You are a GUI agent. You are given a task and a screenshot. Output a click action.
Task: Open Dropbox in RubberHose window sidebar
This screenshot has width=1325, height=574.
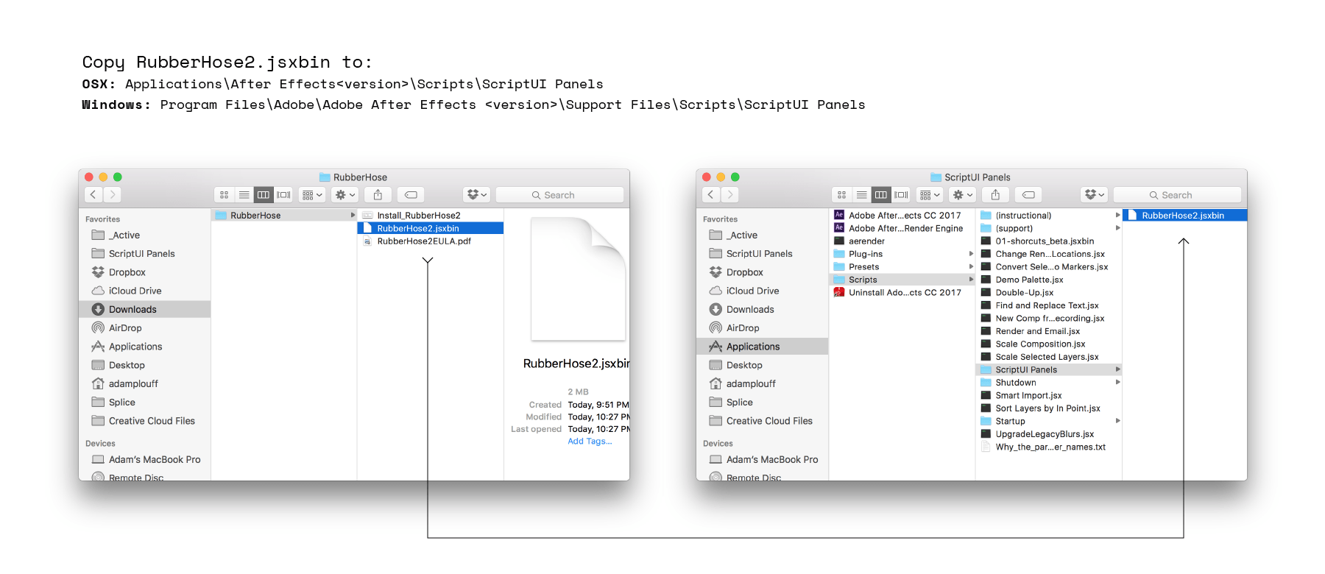coord(144,272)
